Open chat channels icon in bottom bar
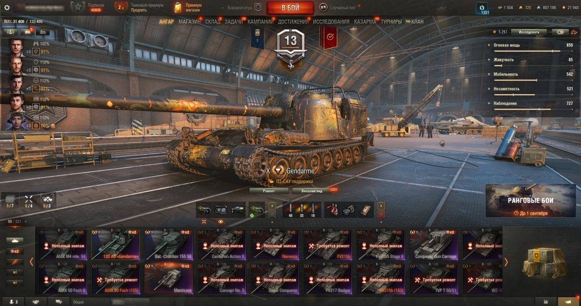Viewport: 581px width, 306px height. (58, 302)
